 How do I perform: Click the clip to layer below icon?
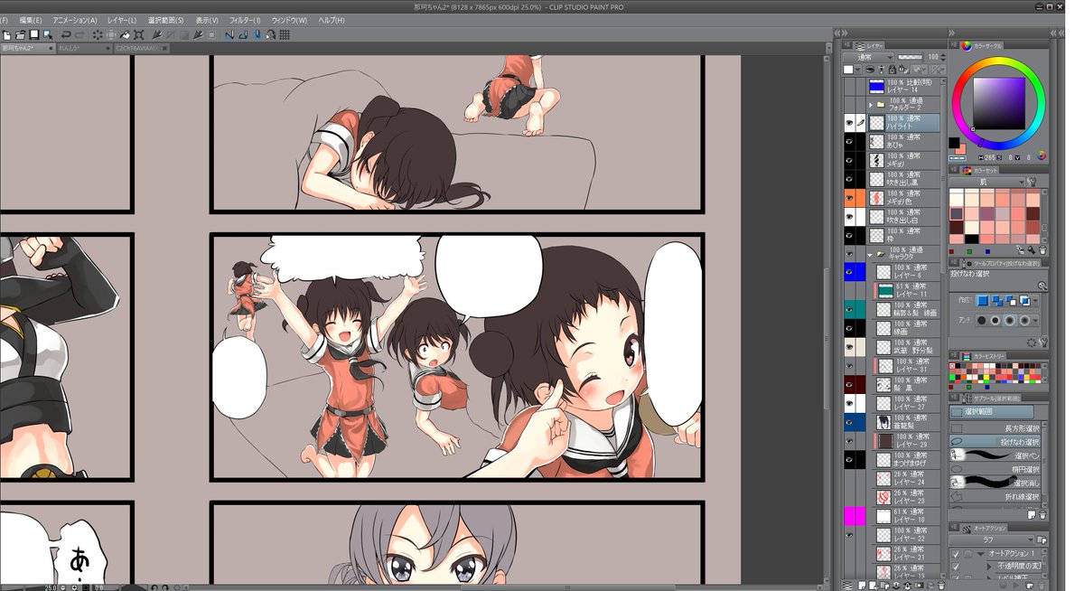pyautogui.click(x=870, y=69)
